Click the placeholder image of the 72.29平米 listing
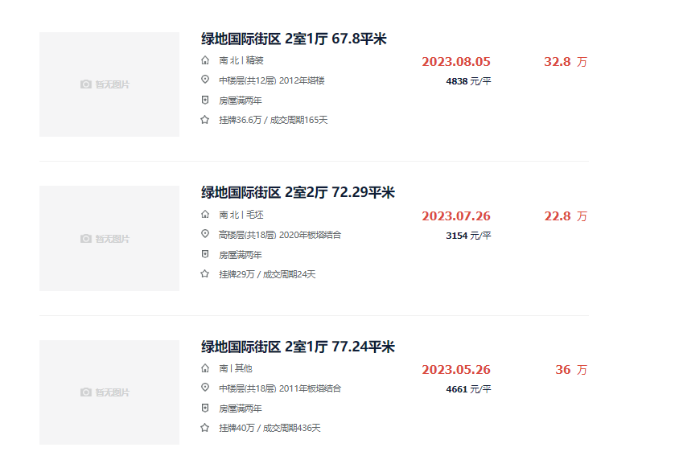Screen dimensions: 679x464 tap(109, 239)
